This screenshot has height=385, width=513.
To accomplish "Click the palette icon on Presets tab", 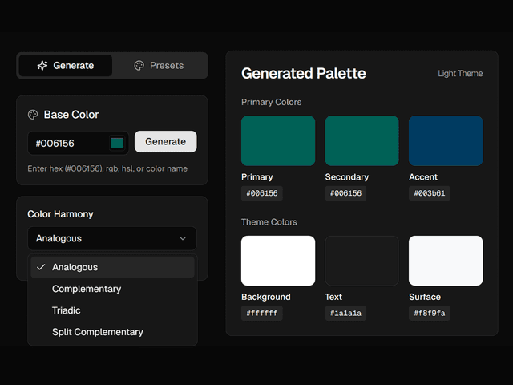I will pyautogui.click(x=139, y=66).
